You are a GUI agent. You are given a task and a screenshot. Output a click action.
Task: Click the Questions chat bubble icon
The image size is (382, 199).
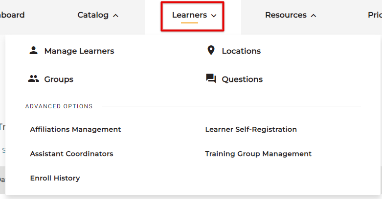click(x=211, y=79)
